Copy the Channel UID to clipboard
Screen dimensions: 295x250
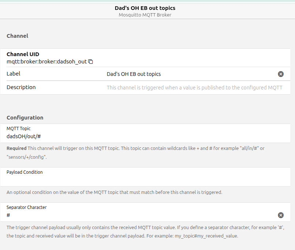coord(91,62)
